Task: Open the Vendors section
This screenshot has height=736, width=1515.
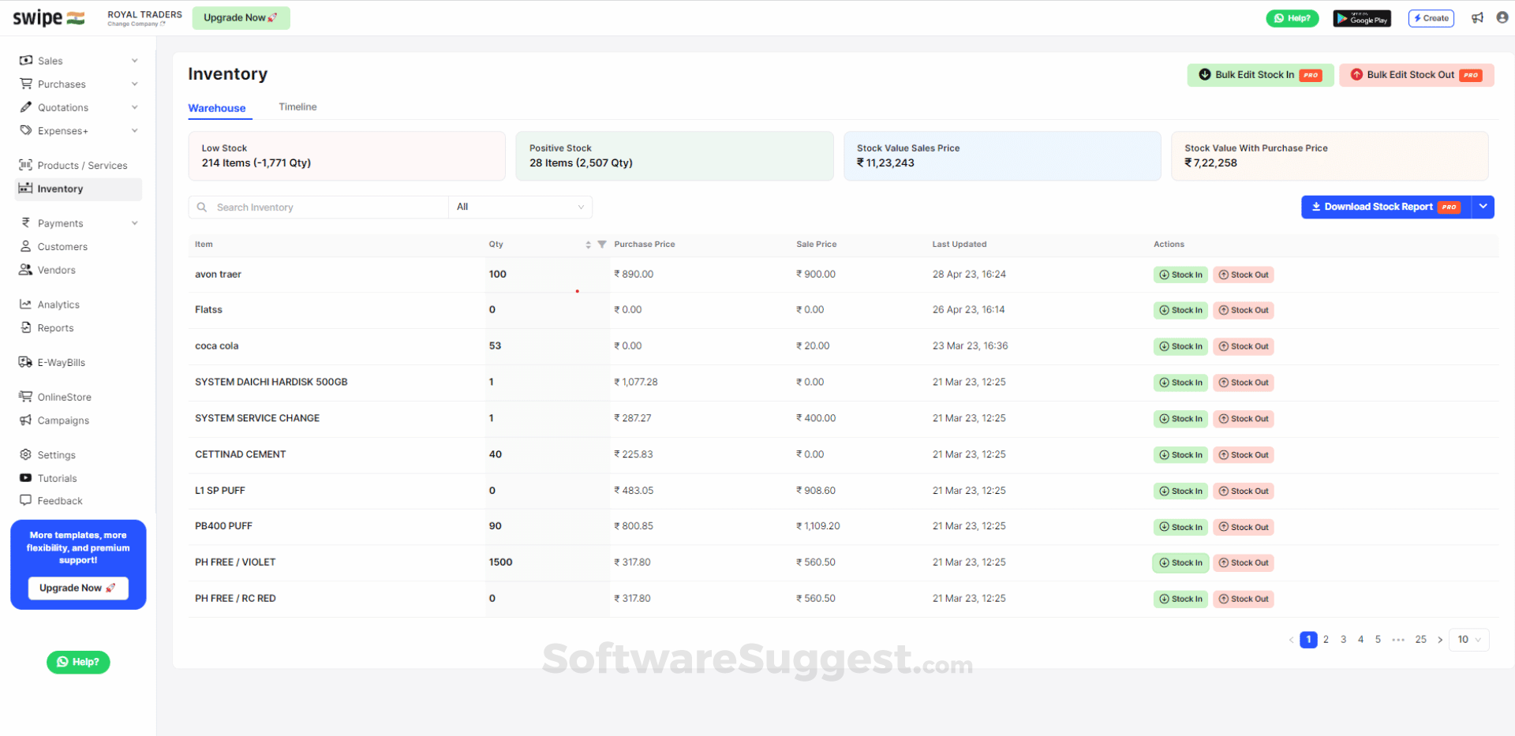Action: click(x=56, y=270)
